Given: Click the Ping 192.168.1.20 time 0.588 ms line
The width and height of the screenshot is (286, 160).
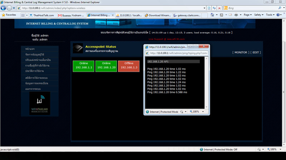Looking at the screenshot, I should click(167, 92).
